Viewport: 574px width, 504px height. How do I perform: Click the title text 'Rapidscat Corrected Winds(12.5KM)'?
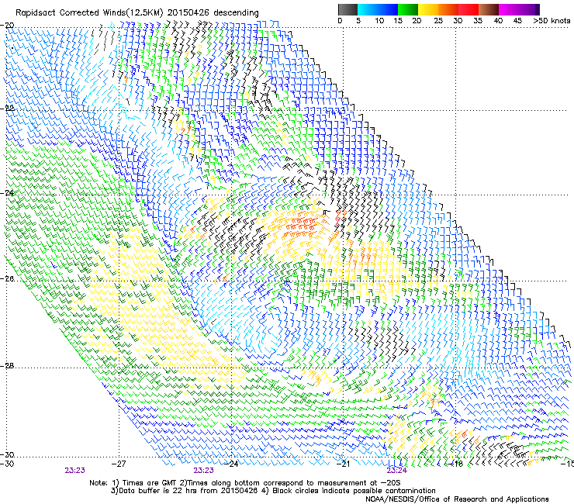pos(90,13)
